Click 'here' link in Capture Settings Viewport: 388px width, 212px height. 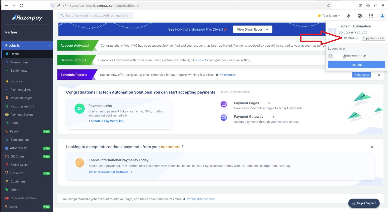(x=201, y=60)
